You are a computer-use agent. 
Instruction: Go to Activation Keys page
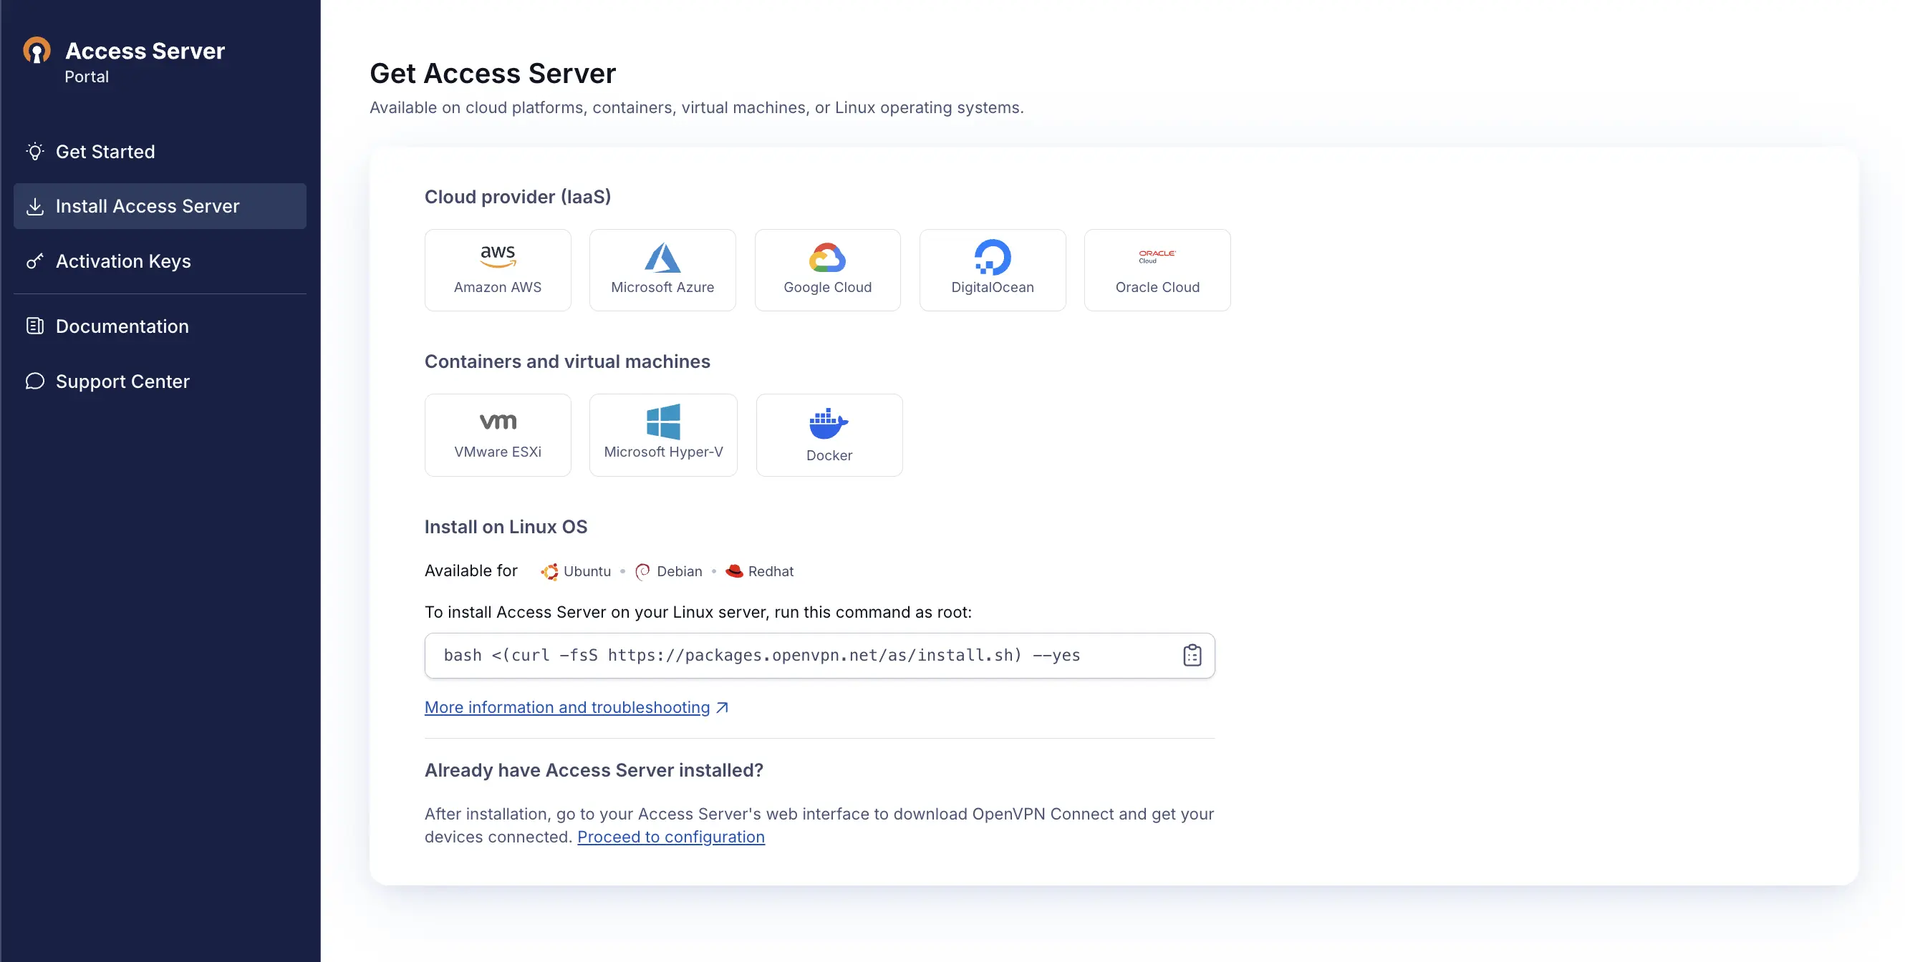[122, 261]
